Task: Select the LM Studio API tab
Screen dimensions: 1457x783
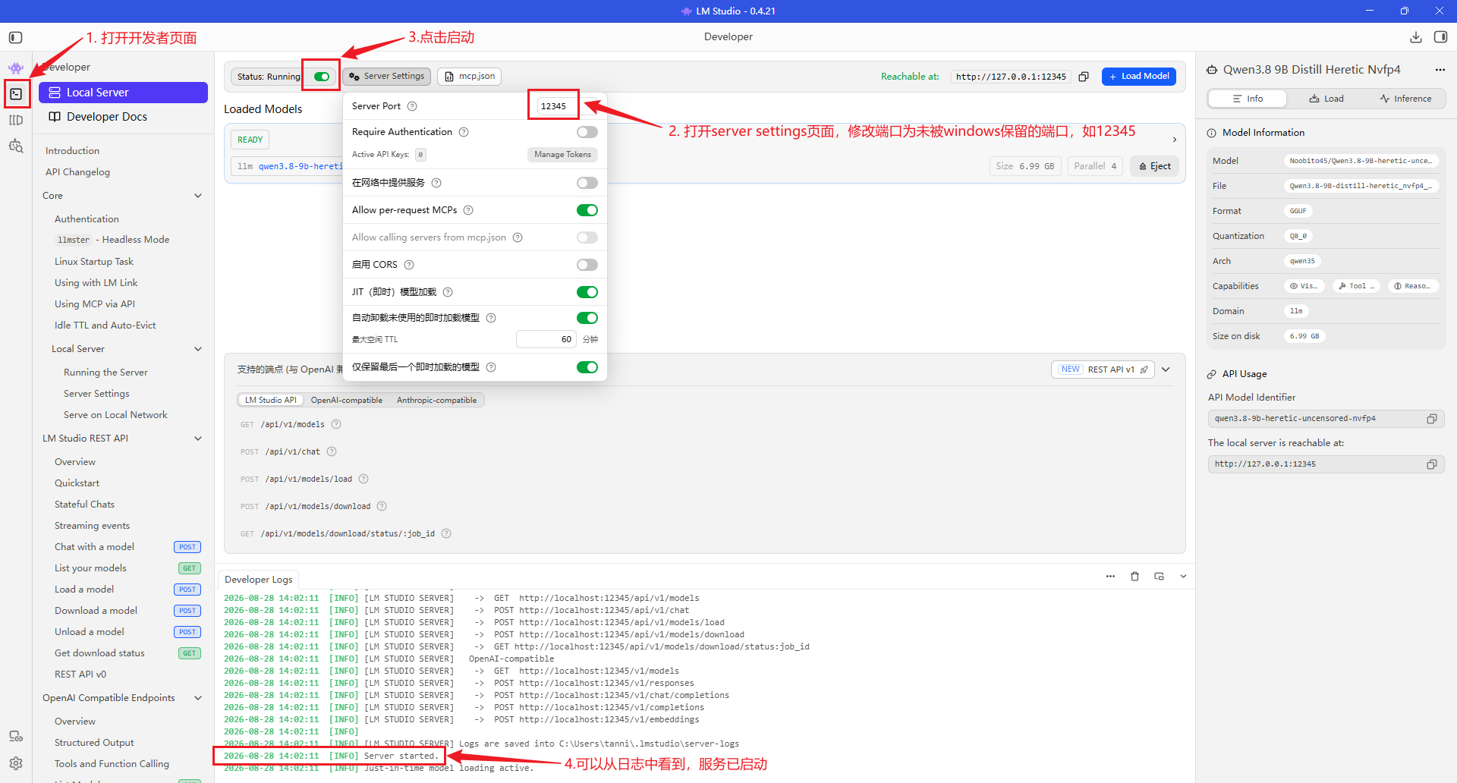Action: pos(271,400)
